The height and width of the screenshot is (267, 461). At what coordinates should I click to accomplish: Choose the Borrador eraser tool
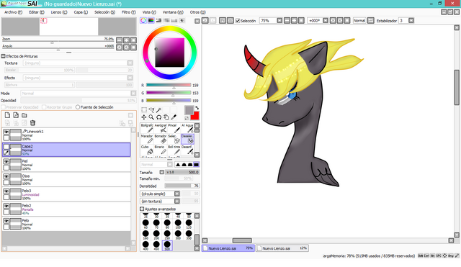[x=161, y=139]
